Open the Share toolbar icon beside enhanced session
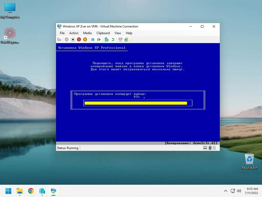262x197 pixels. (x=126, y=40)
